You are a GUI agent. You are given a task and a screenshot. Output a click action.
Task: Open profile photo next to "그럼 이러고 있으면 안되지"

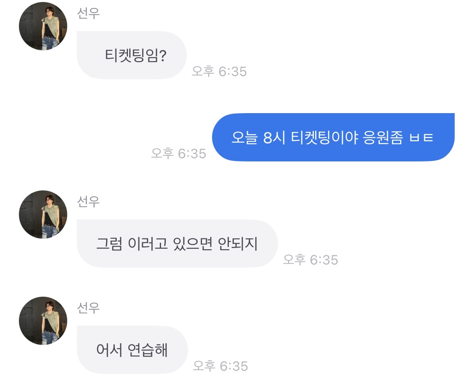43,215
